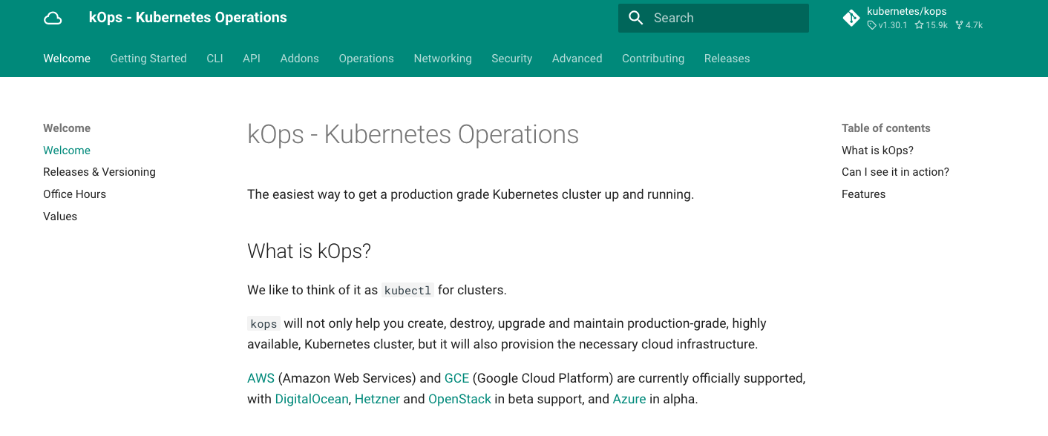The width and height of the screenshot is (1048, 436).
Task: Click the header title 'kOps - Kubernetes Operations'
Action: click(188, 18)
